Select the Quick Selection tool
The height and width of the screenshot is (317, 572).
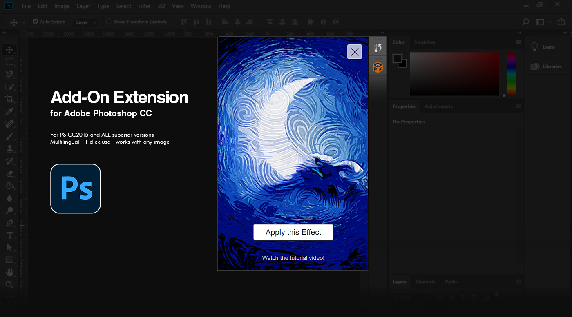[x=9, y=86]
